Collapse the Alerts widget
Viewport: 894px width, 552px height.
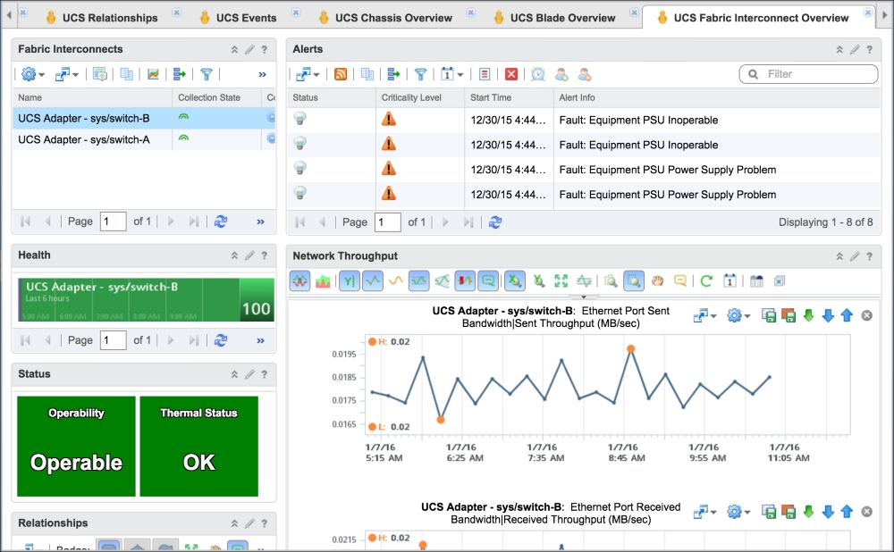[x=839, y=49]
